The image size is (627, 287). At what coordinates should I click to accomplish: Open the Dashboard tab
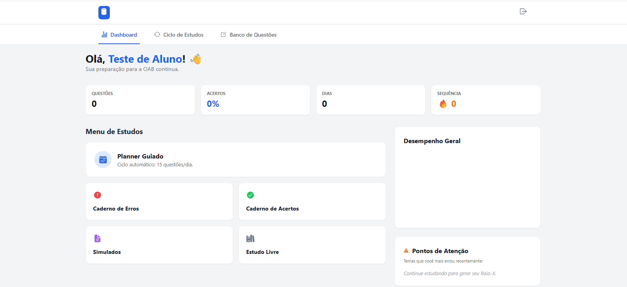click(119, 35)
